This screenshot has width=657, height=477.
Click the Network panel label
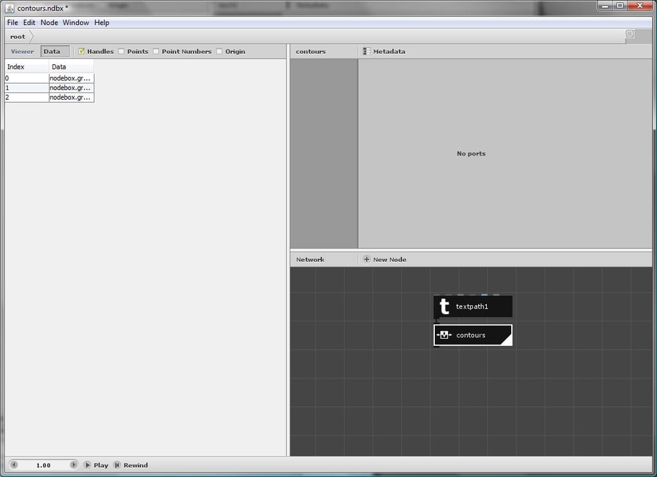[x=311, y=259]
